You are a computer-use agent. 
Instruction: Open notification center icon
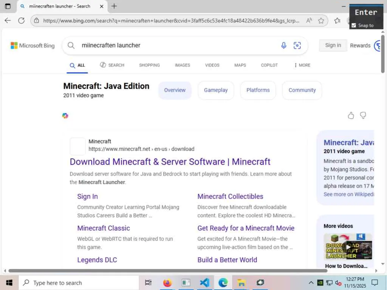[375, 282]
